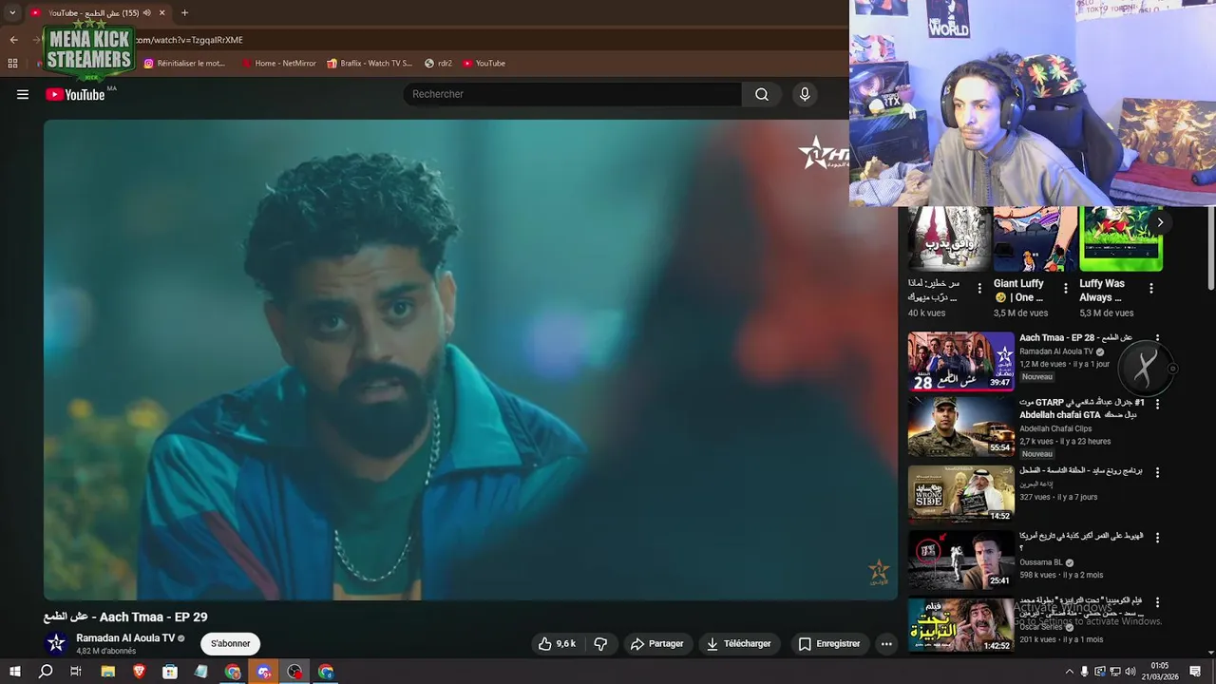Viewport: 1216px width, 684px height.
Task: Open the Aach Tmaa EP 28 thumbnail
Action: [x=960, y=361]
